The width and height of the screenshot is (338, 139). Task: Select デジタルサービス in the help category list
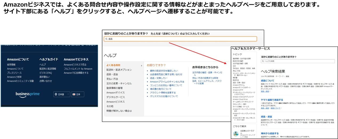point(116,97)
